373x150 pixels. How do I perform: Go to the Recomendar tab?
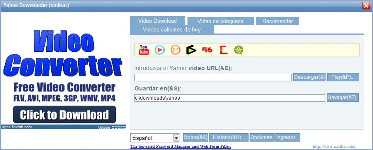pos(278,21)
